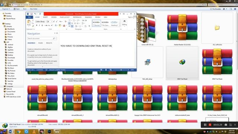
Task: Switch to the REFERENCES tab
Action: [77, 17]
